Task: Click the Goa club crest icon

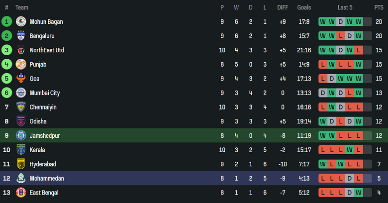Action: coord(21,79)
